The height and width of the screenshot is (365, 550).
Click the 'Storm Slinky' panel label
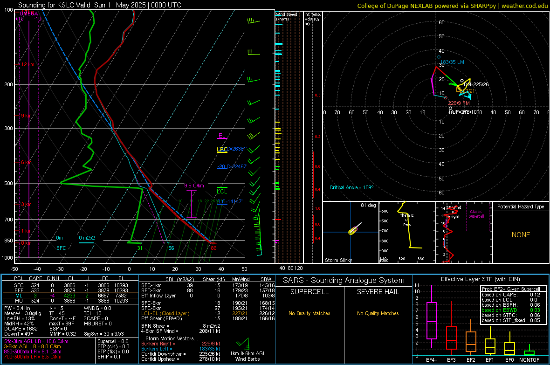tap(338, 260)
